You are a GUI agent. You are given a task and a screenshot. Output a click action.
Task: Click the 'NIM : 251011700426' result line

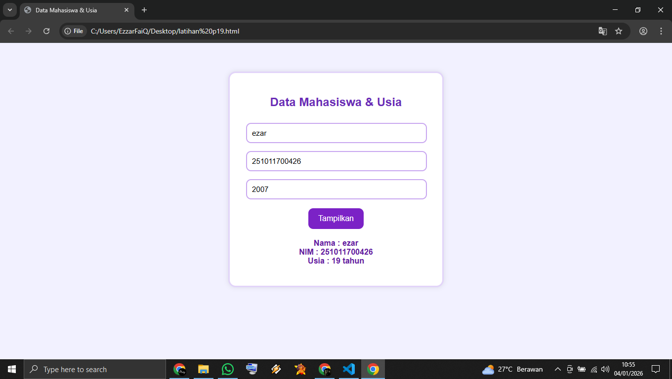tap(336, 252)
